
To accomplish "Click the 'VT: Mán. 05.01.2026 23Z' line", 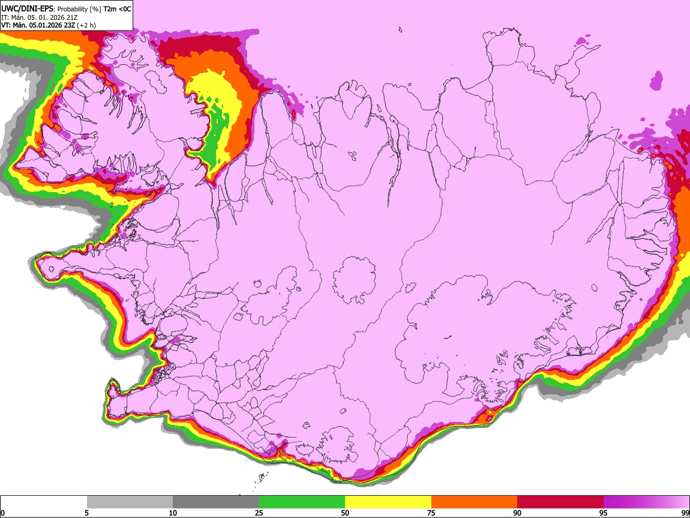I will coord(38,25).
